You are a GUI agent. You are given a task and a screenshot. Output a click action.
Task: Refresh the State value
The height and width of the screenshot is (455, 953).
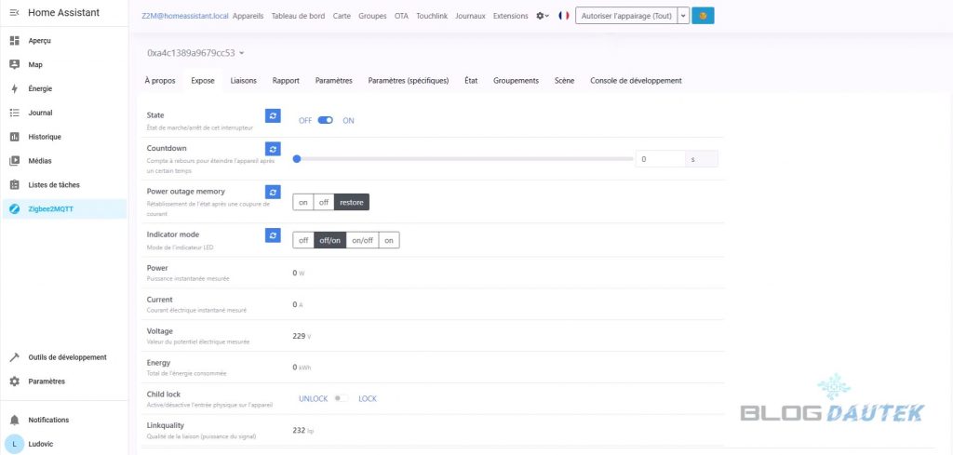pyautogui.click(x=272, y=116)
